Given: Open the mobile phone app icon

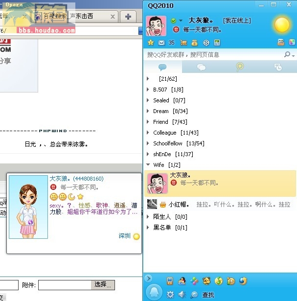Looking at the screenshot, I should 170,281.
